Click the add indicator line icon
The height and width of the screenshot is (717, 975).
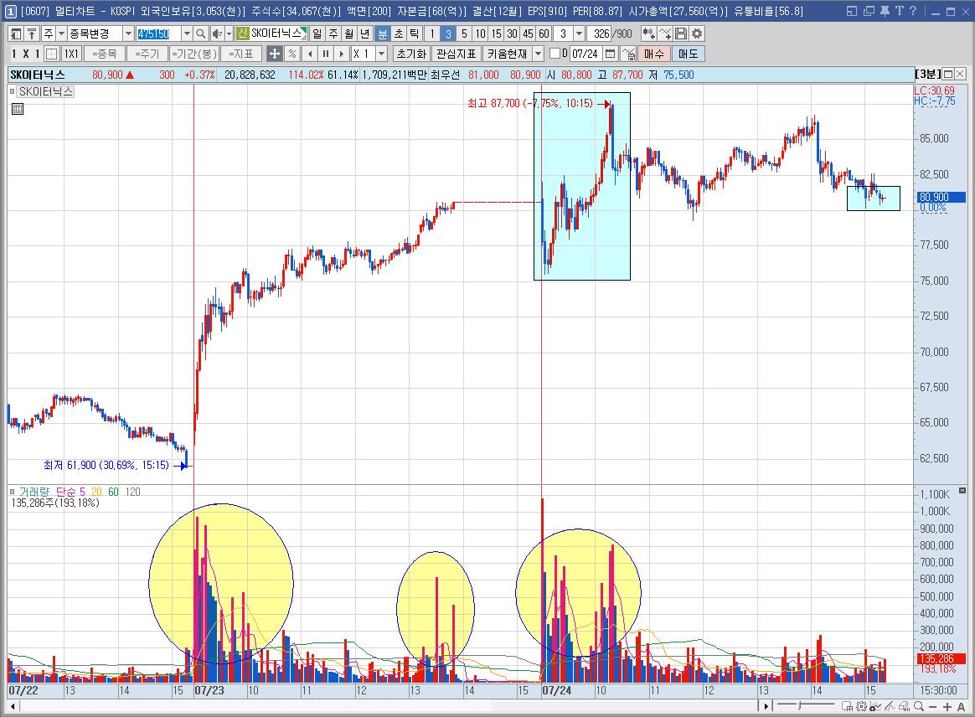[665, 34]
